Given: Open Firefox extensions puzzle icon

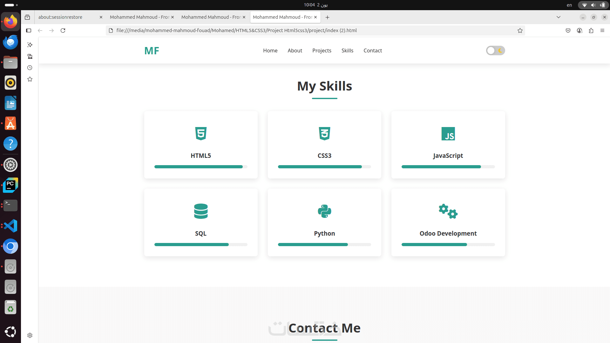Looking at the screenshot, I should pos(591,30).
